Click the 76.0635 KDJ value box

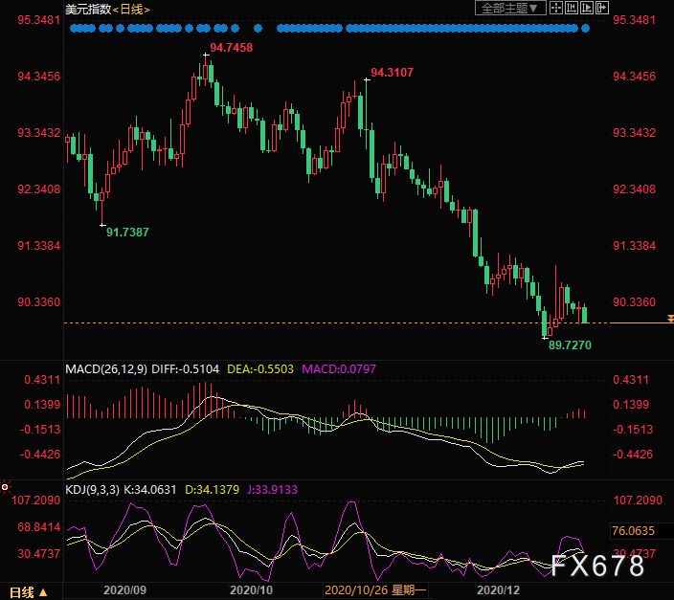(633, 531)
